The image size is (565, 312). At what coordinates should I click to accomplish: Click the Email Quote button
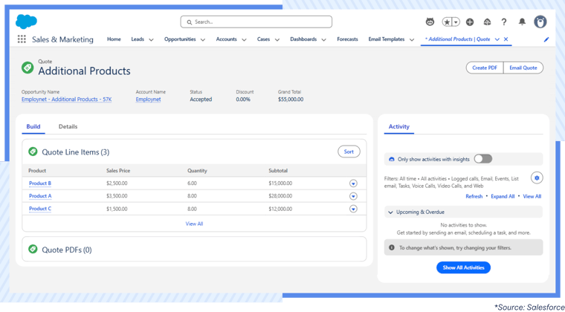(523, 68)
